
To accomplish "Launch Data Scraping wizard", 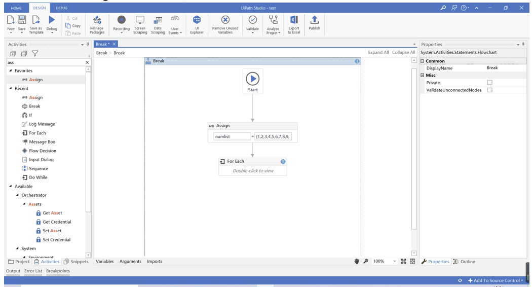I will point(158,25).
